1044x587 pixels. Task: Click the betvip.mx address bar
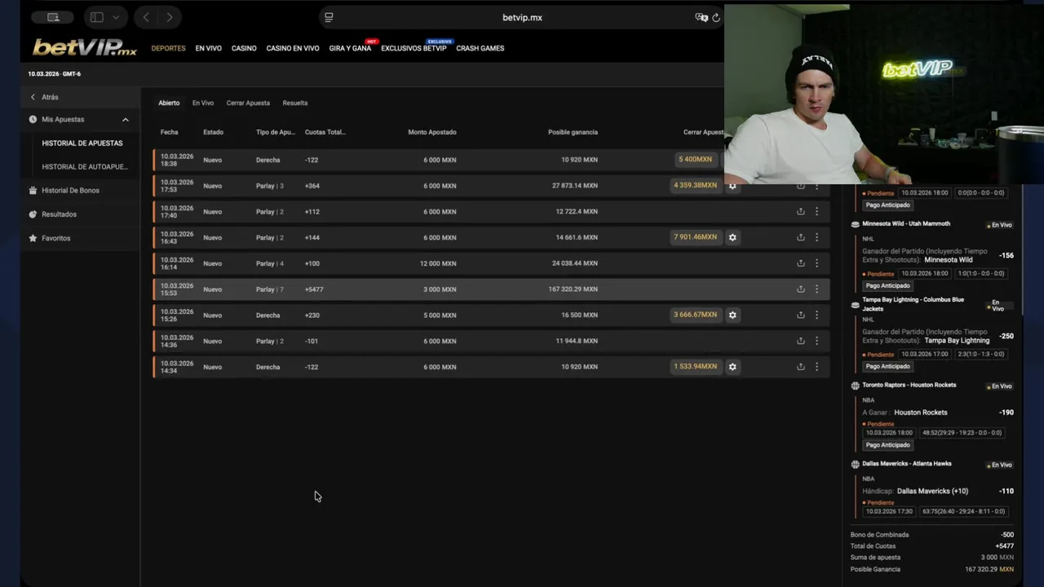click(x=522, y=17)
